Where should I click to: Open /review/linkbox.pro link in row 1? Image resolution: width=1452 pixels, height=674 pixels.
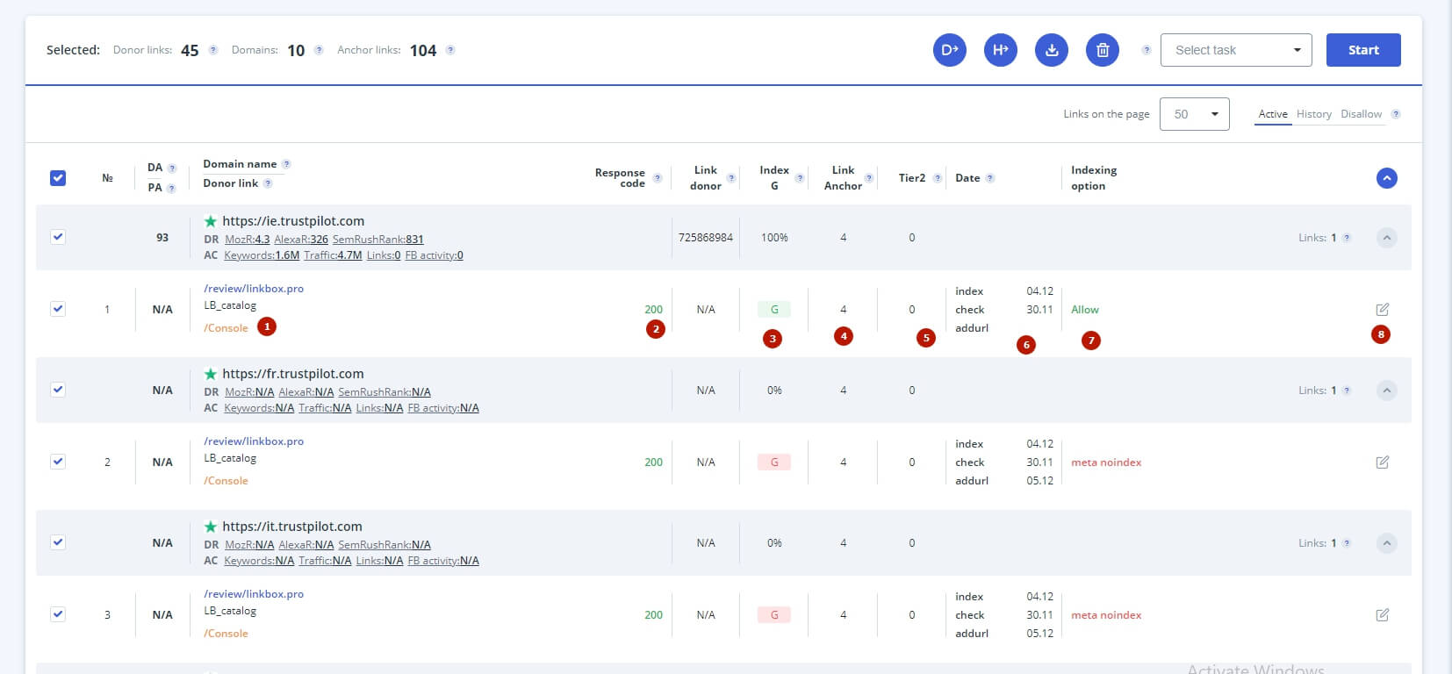pos(254,289)
